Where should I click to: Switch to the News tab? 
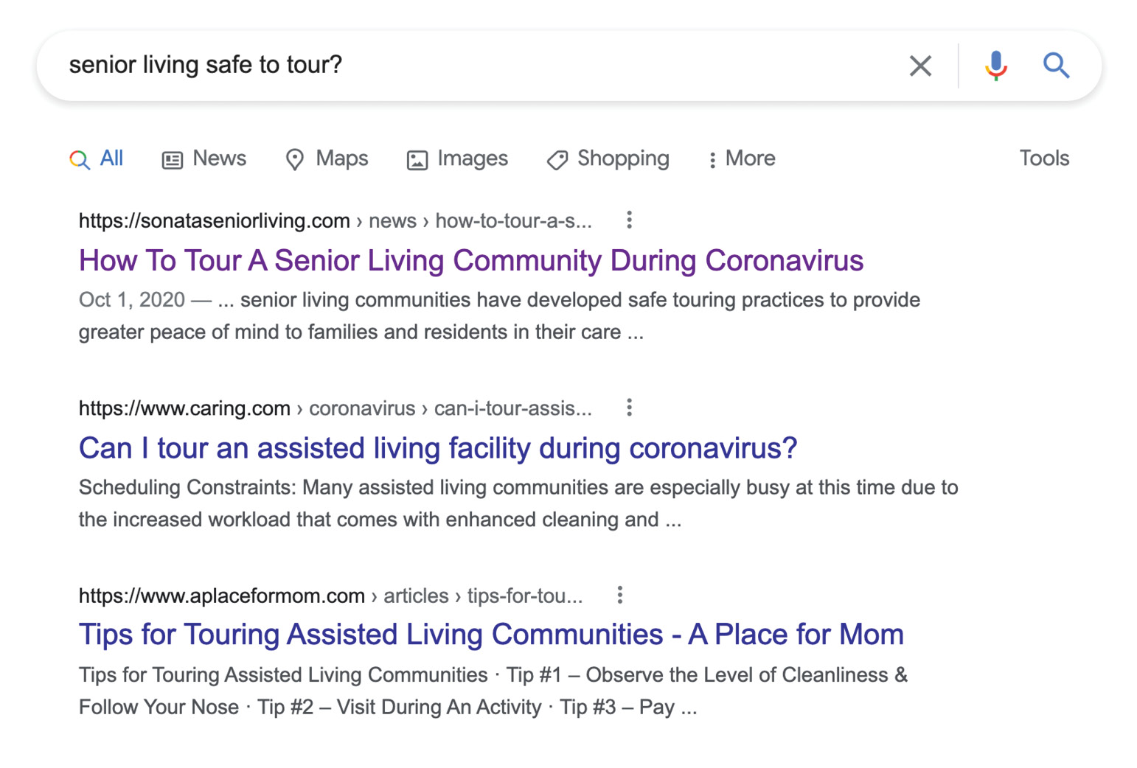tap(204, 158)
